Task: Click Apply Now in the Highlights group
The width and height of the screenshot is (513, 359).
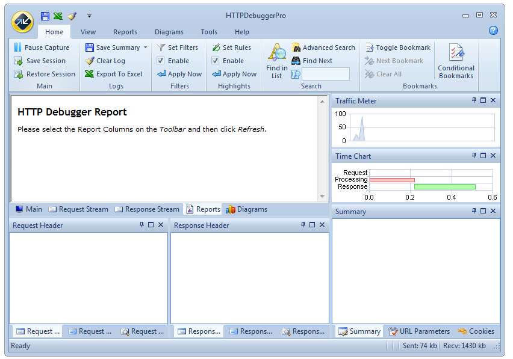Action: tap(234, 74)
